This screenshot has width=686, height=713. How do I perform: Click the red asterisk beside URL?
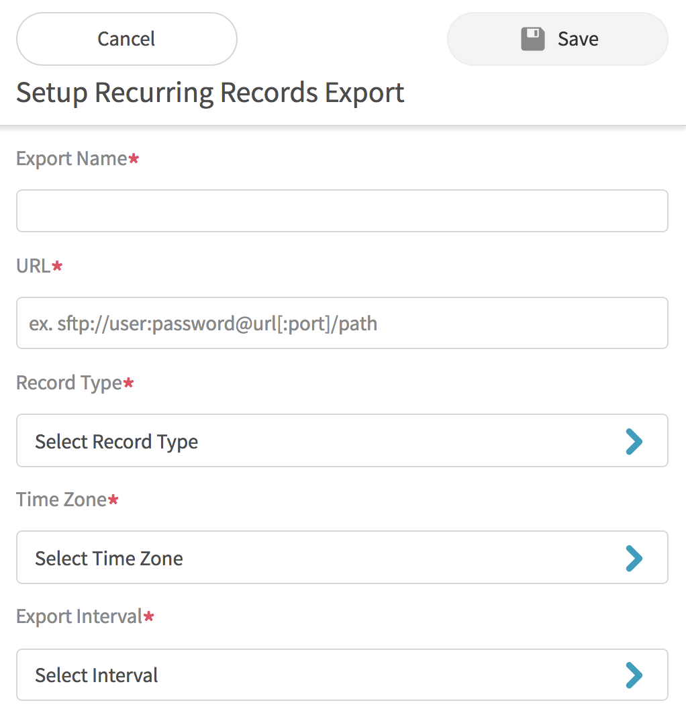pos(57,267)
